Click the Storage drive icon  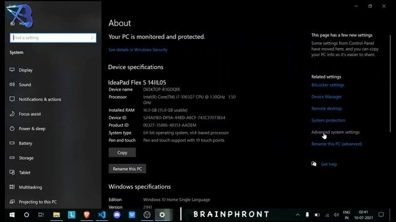click(x=12, y=158)
